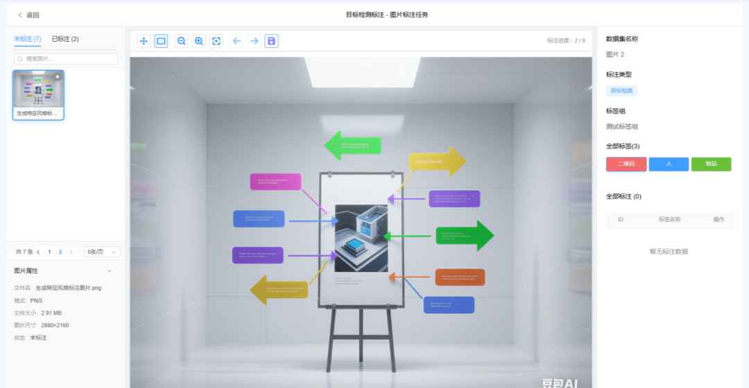Select the red 二维码 label
Image resolution: width=749 pixels, height=388 pixels.
pos(626,164)
